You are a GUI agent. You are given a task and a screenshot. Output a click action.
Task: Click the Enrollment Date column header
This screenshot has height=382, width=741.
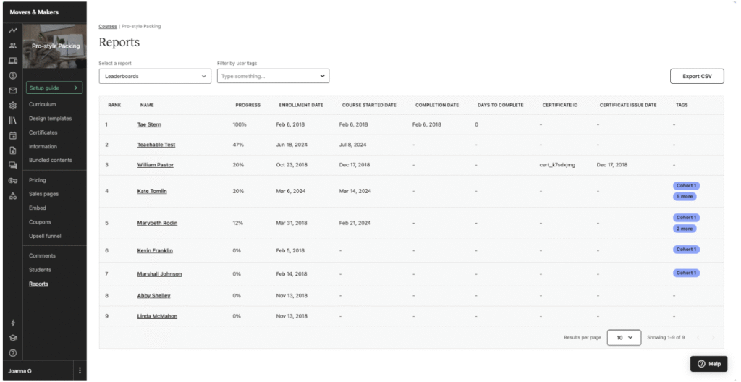(301, 105)
